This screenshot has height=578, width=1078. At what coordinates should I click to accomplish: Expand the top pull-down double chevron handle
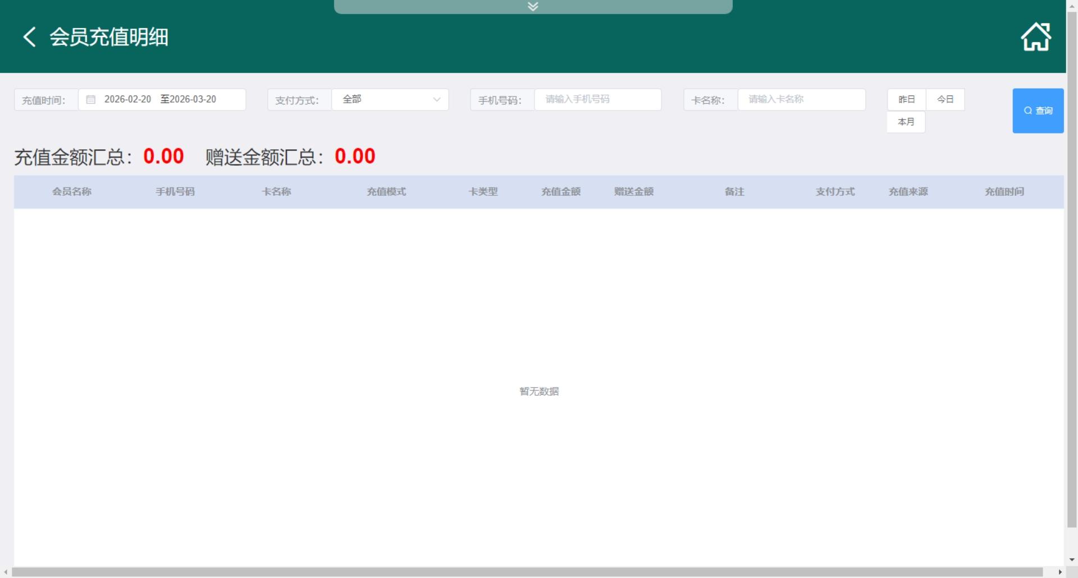(x=533, y=6)
